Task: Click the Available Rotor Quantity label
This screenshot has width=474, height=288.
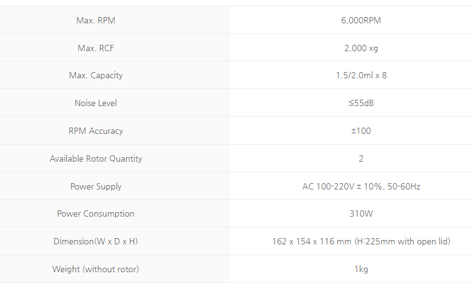Action: 96,159
